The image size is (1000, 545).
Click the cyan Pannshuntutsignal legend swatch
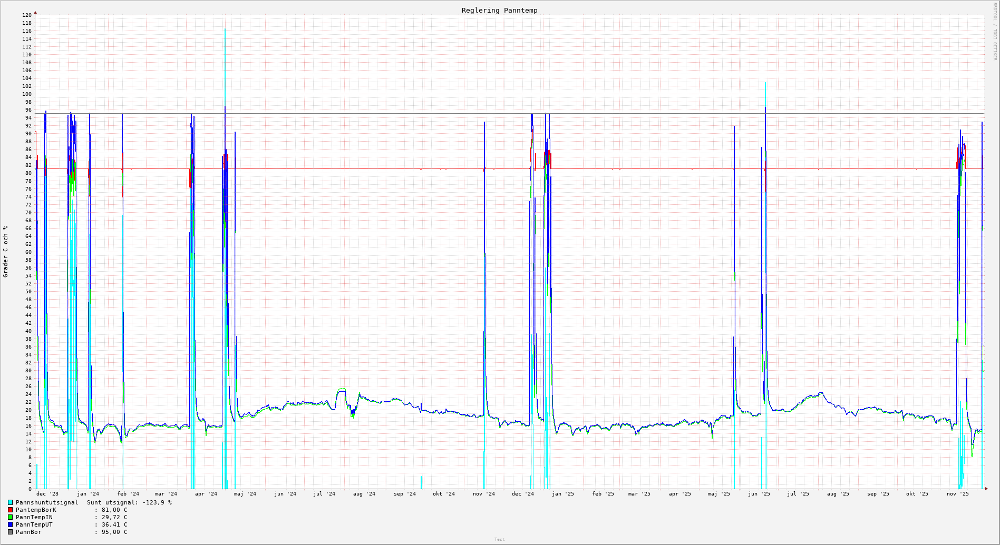(10, 502)
